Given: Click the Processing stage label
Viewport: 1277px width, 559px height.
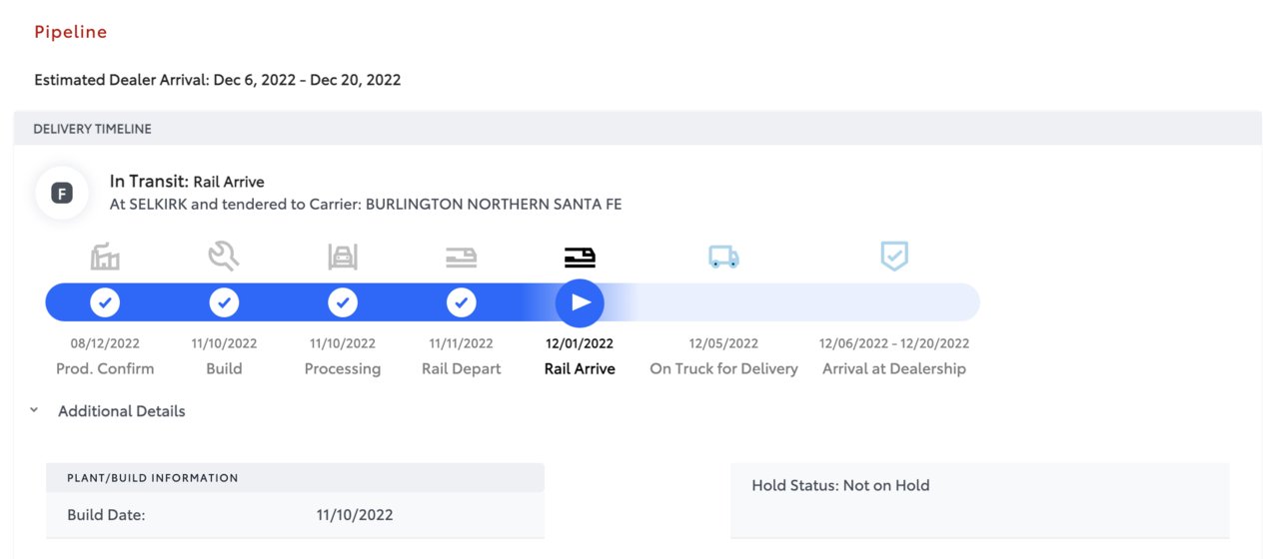Looking at the screenshot, I should tap(343, 369).
